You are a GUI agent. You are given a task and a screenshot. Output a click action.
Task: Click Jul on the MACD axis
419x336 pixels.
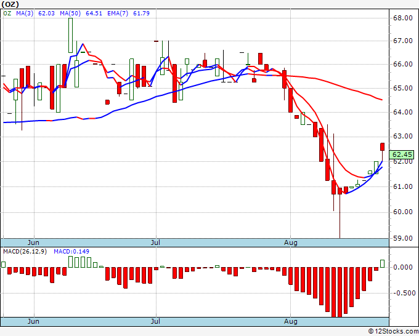pyautogui.click(x=155, y=321)
